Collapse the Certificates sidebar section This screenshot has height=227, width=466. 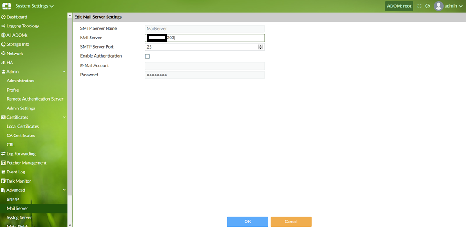64,118
